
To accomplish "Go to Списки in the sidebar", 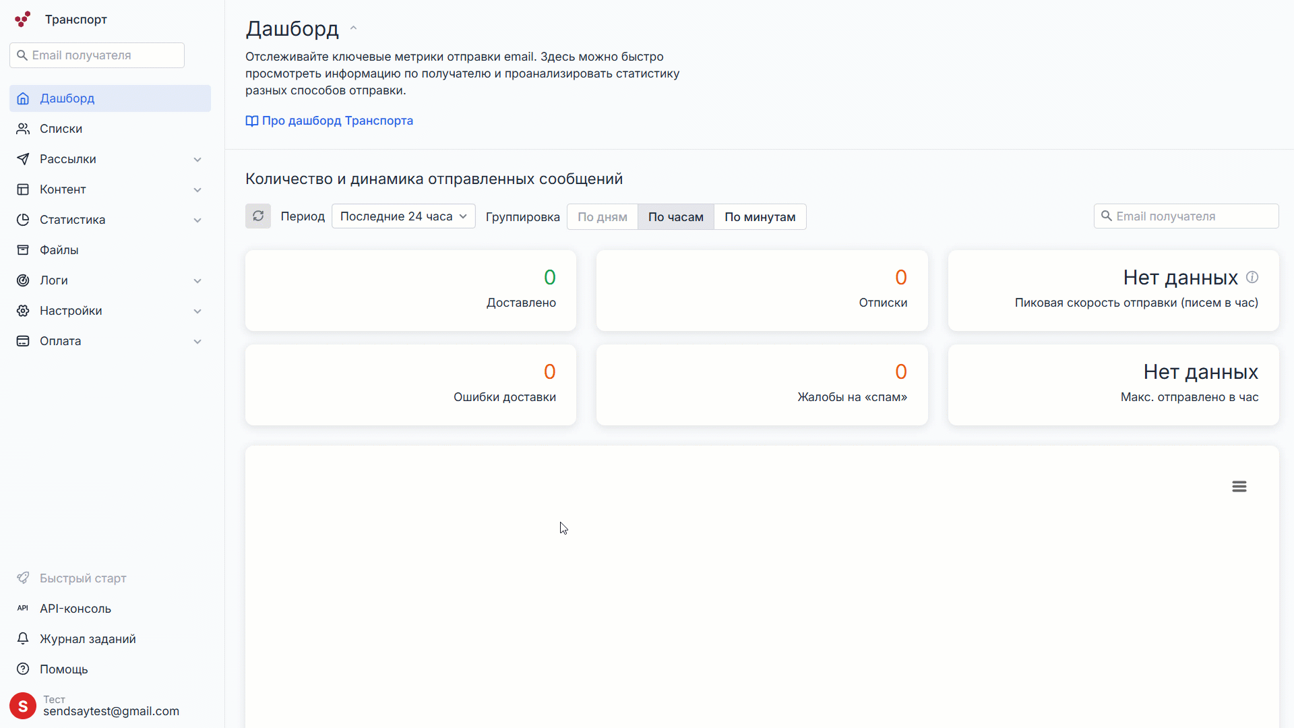I will 61,129.
